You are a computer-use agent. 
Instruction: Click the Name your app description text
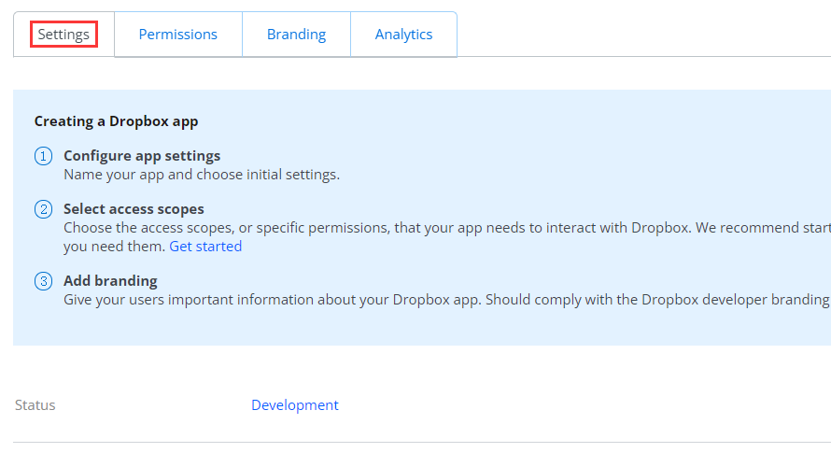202,175
